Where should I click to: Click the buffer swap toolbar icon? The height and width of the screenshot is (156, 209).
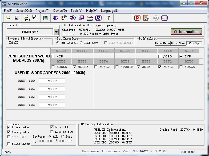point(81,18)
